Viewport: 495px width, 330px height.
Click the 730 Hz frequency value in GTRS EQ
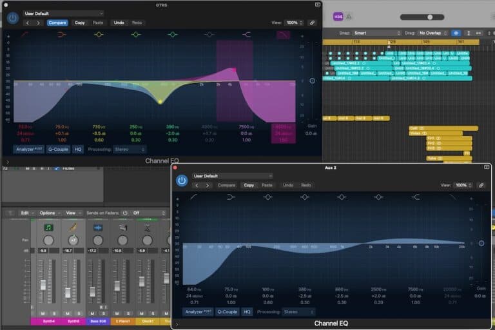[99, 127]
